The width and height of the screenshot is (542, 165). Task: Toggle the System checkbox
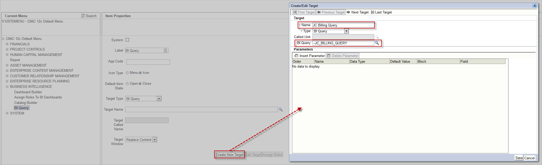tap(127, 40)
